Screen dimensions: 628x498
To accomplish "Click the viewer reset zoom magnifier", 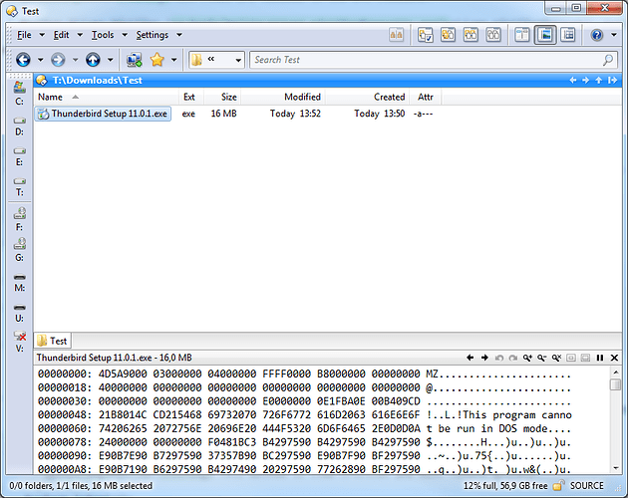I will pos(556,358).
